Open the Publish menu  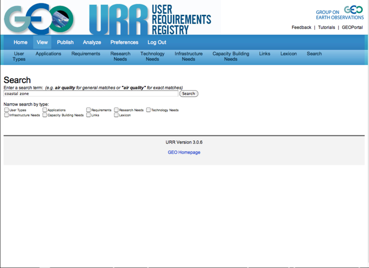[65, 42]
